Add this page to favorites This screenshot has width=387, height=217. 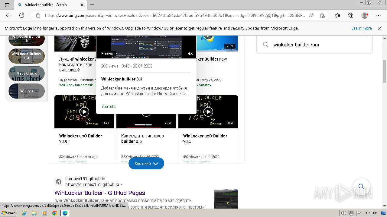[x=322, y=15]
